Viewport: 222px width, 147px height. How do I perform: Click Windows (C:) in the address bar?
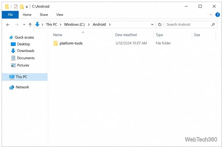click(x=74, y=25)
